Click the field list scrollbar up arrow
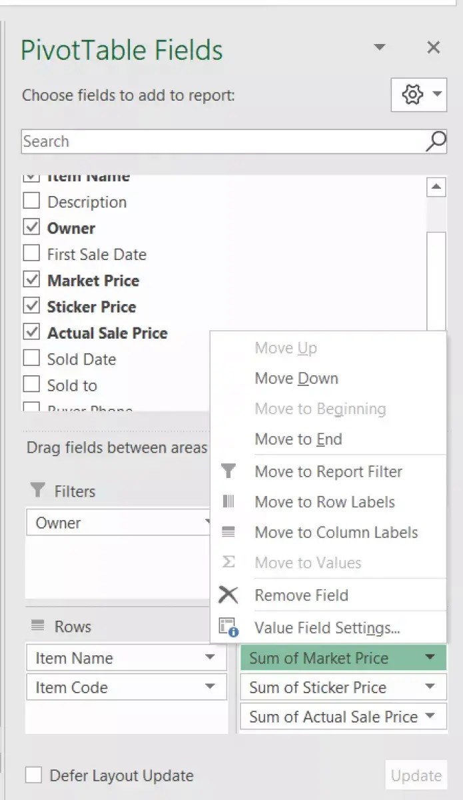Viewport: 463px width, 800px height. point(436,187)
